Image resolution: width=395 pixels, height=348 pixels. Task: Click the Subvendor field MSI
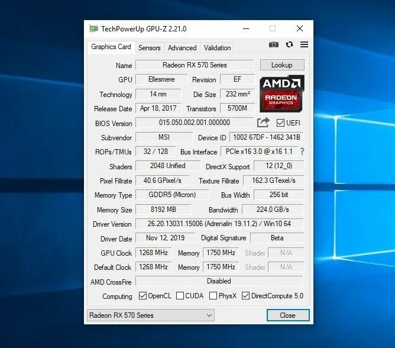(x=164, y=137)
